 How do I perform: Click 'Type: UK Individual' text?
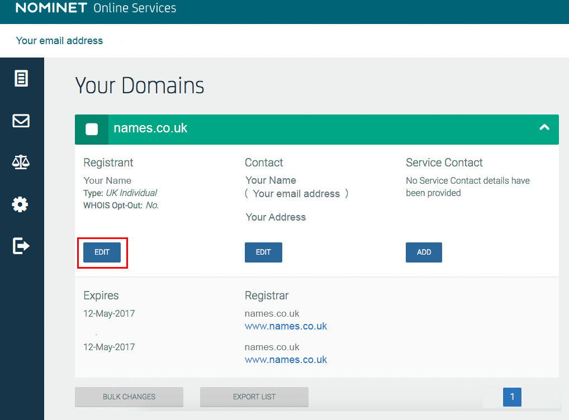(x=120, y=193)
